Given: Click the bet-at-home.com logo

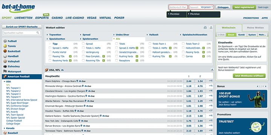Looking at the screenshot, I should pos(18,8).
